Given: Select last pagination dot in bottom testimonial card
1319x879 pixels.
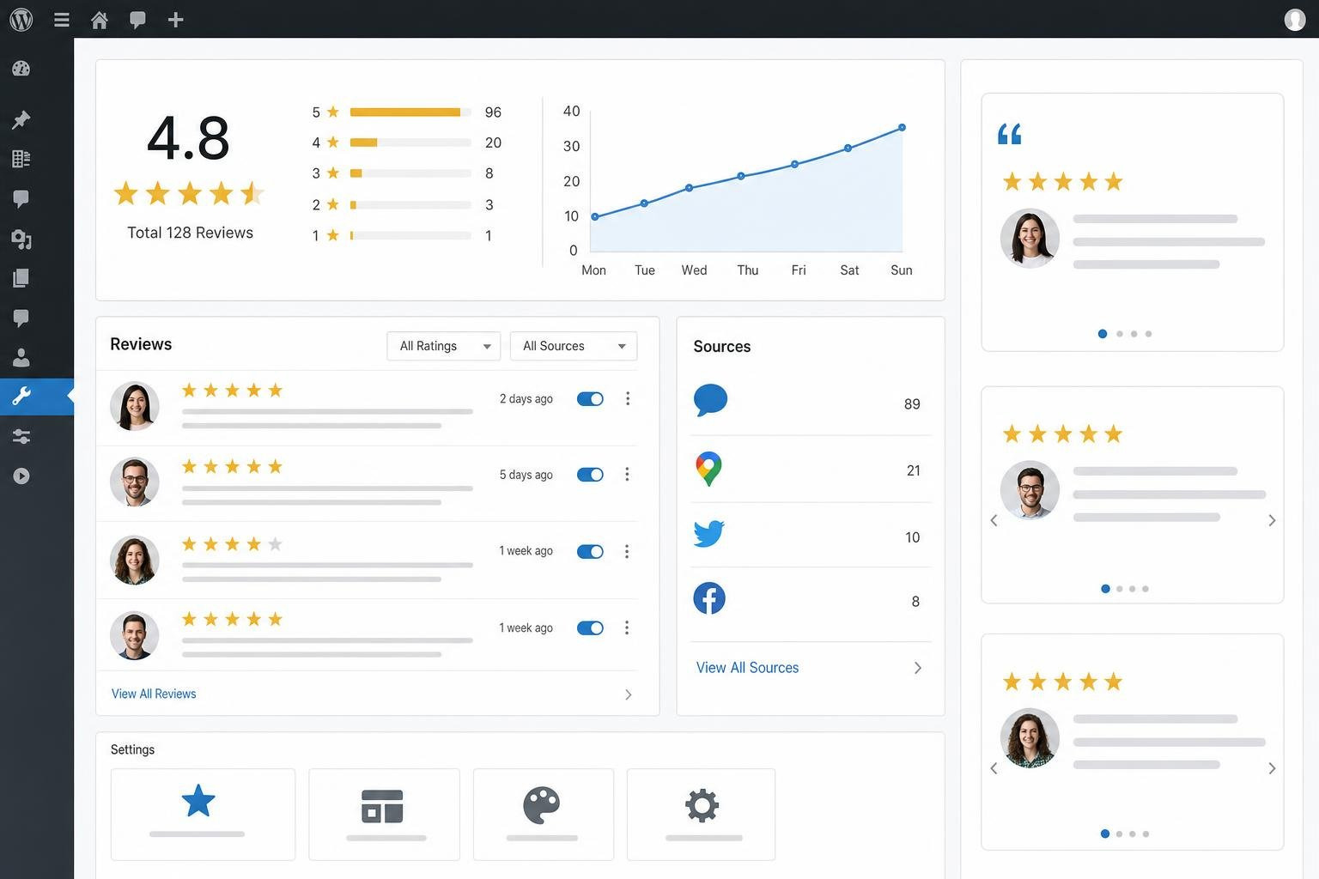Looking at the screenshot, I should (x=1146, y=834).
